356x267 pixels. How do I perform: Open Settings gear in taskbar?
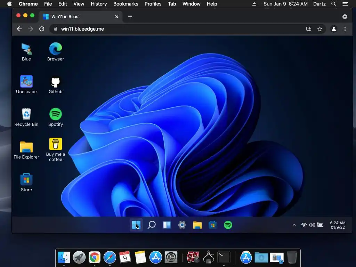(x=182, y=225)
